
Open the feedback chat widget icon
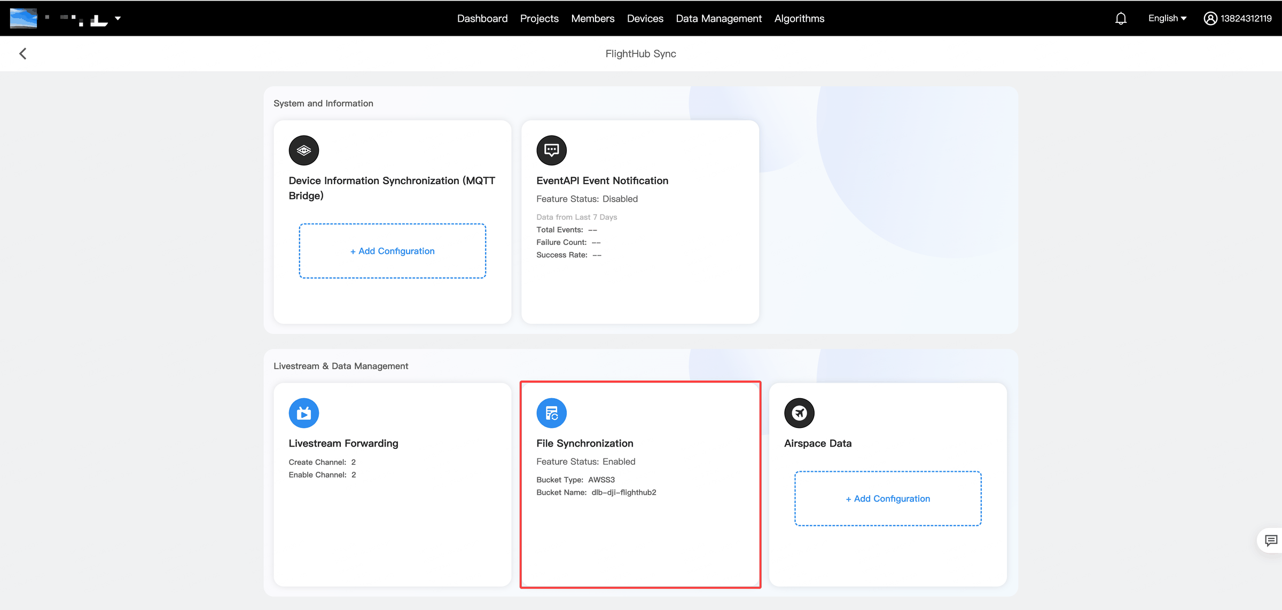[1271, 541]
